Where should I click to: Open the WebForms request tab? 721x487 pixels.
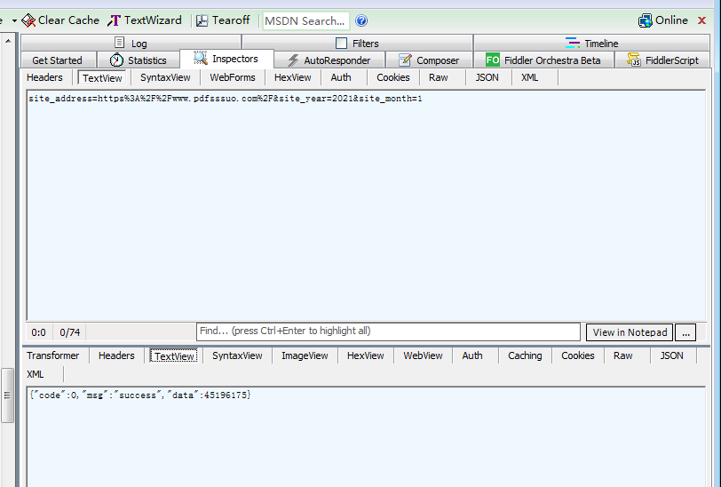[x=233, y=77]
